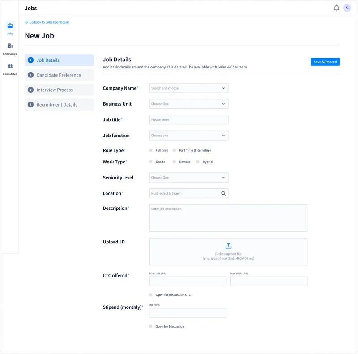Go to Interview Process step tab
Viewport: 358px width, 354px height.
(x=60, y=90)
